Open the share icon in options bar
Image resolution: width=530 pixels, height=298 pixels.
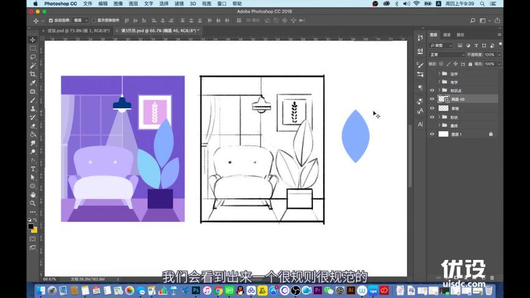(497, 21)
